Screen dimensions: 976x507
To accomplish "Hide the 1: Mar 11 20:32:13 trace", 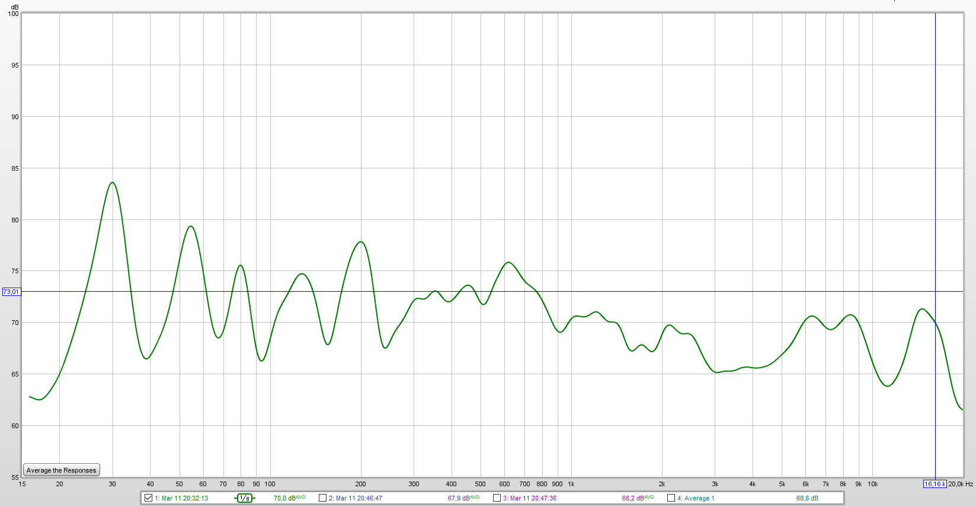I will [x=149, y=498].
